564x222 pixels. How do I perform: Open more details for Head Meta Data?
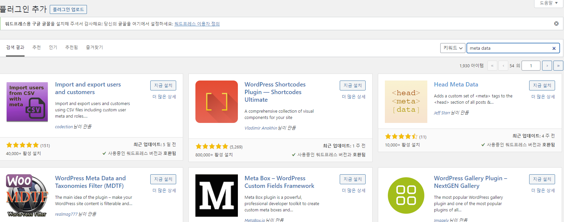[x=543, y=97]
